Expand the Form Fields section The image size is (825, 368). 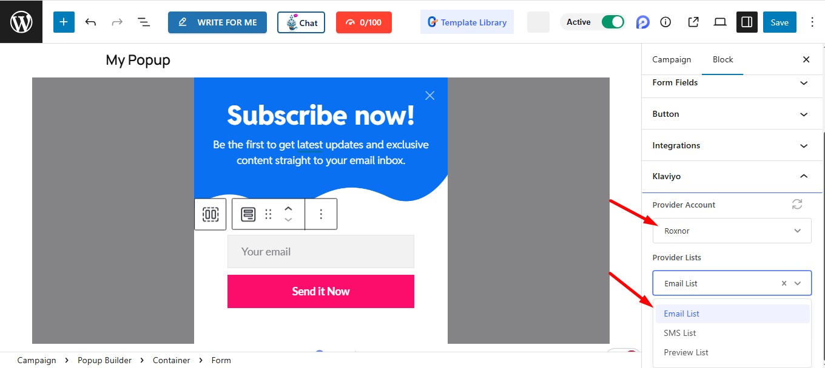point(732,83)
